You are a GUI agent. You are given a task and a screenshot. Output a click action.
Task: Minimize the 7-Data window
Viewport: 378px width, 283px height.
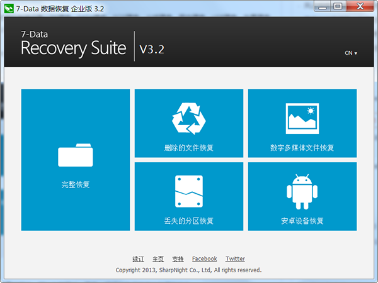coord(322,6)
